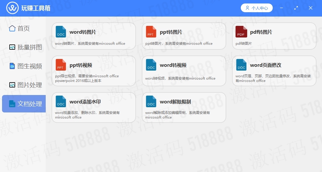Open the ppt转视频 tool card
The image size is (322, 172).
[94, 71]
